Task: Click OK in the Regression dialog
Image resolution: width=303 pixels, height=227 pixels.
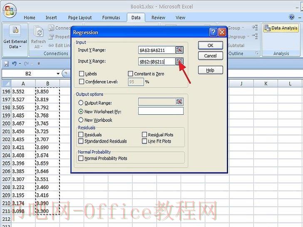Action: pos(211,45)
